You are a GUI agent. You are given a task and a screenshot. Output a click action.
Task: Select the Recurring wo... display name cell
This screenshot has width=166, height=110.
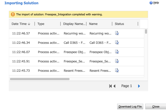click(x=75, y=33)
